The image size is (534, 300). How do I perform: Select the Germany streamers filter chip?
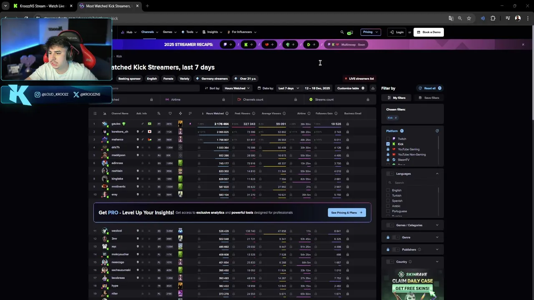coord(212,78)
